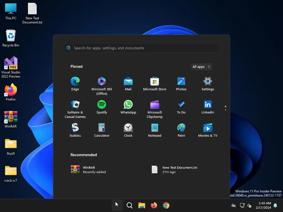The width and height of the screenshot is (283, 212).
Task: Open Microsoft Clipchamp
Action: coord(155,109)
